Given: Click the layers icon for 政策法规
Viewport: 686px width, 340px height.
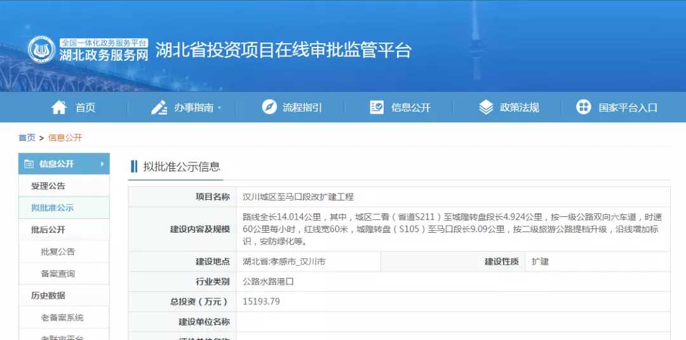Looking at the screenshot, I should tap(486, 107).
